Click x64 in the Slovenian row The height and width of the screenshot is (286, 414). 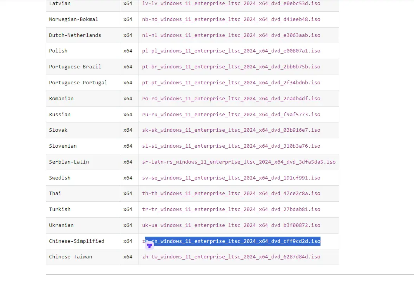[128, 146]
